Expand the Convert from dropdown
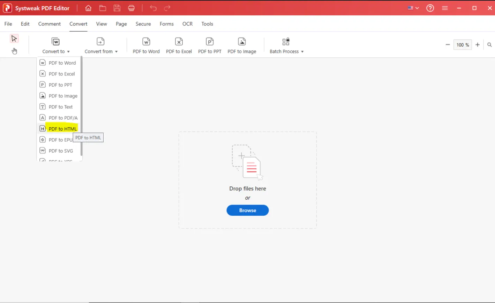This screenshot has height=303, width=495. point(101,46)
